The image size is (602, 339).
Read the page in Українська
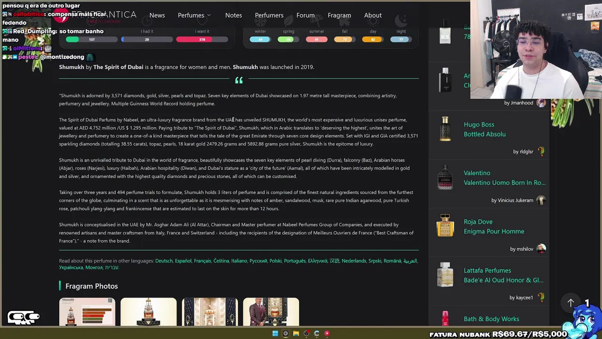click(x=71, y=267)
